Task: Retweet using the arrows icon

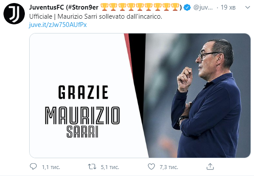Action: 92,166
